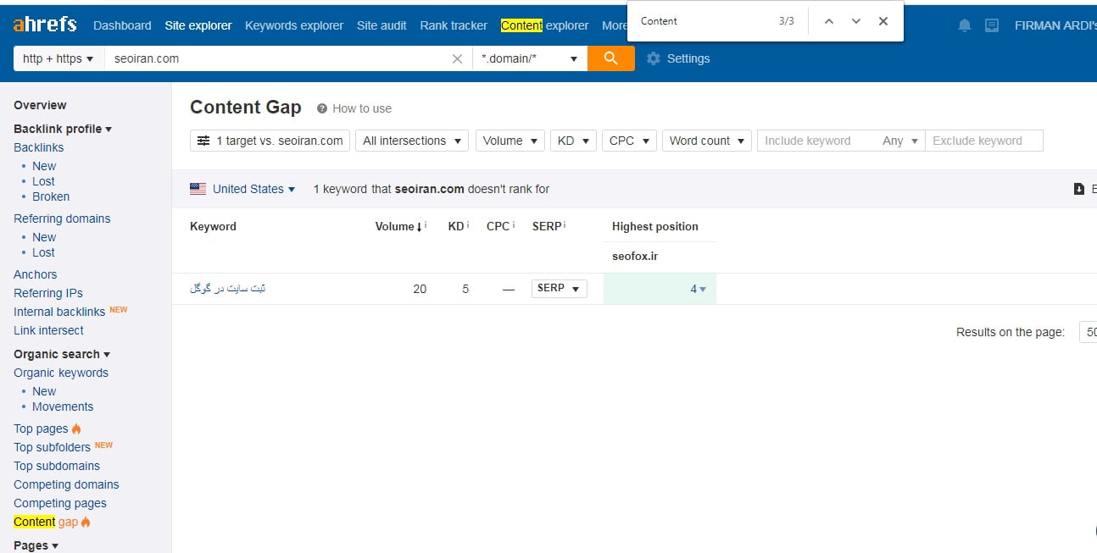
Task: Open Site audit in top navigation
Action: tap(381, 25)
